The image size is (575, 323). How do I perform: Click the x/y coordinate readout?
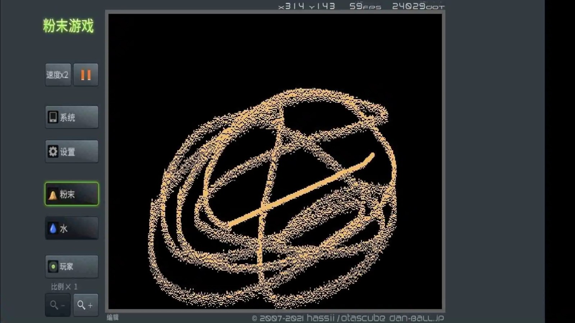[307, 6]
